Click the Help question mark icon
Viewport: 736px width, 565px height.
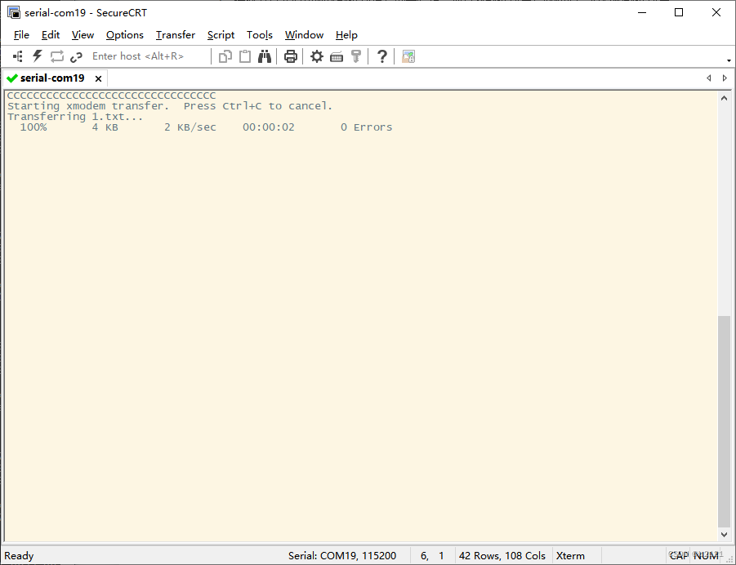381,56
